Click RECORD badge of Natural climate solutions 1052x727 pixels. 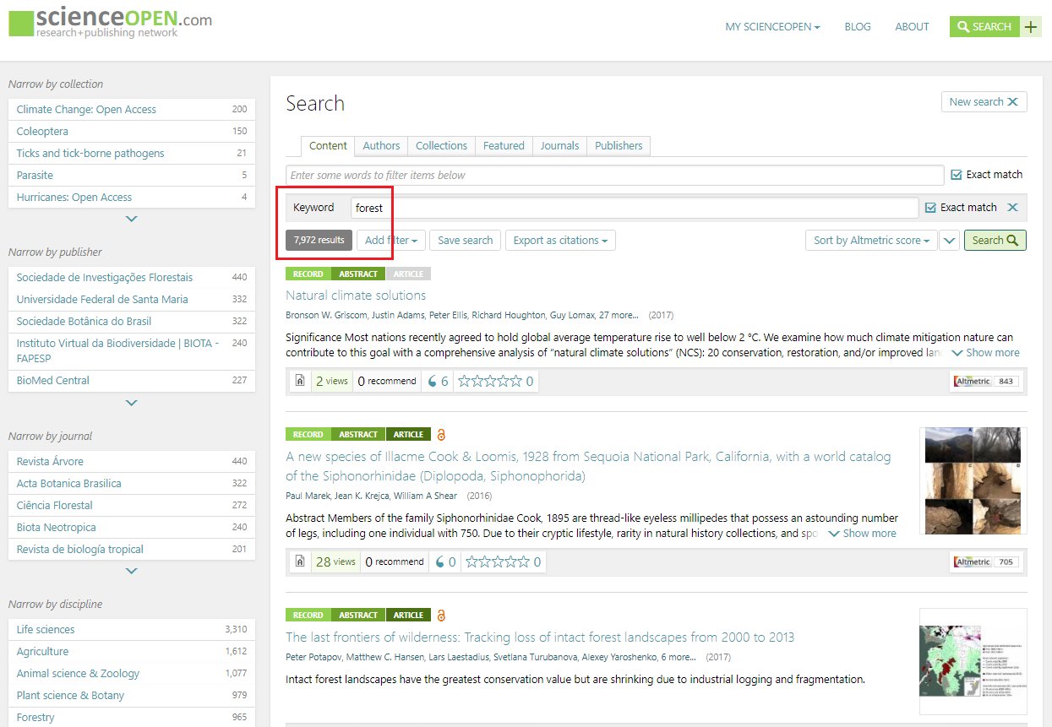pyautogui.click(x=308, y=274)
